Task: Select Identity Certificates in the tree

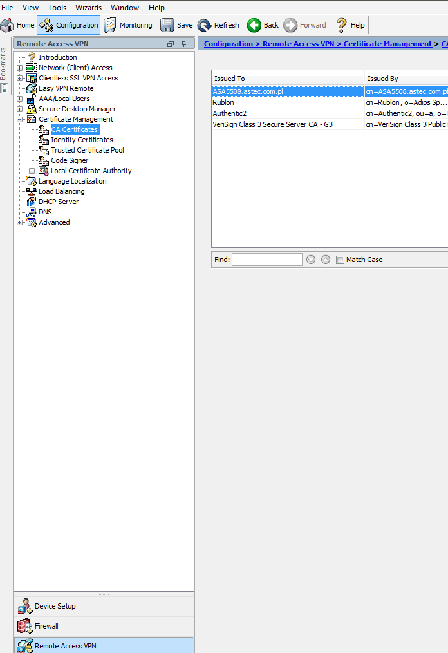Action: [82, 140]
